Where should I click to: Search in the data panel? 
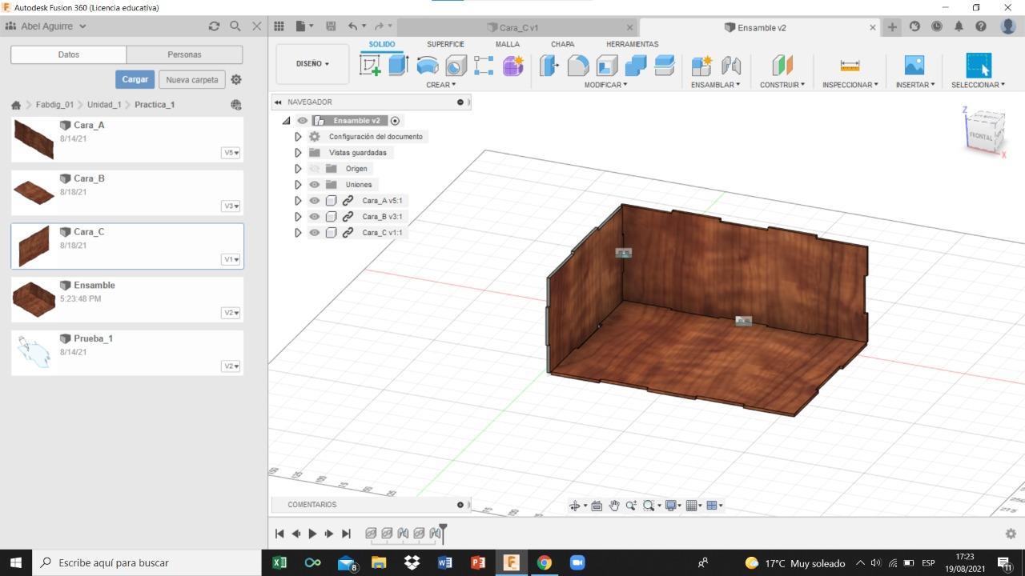click(x=235, y=26)
